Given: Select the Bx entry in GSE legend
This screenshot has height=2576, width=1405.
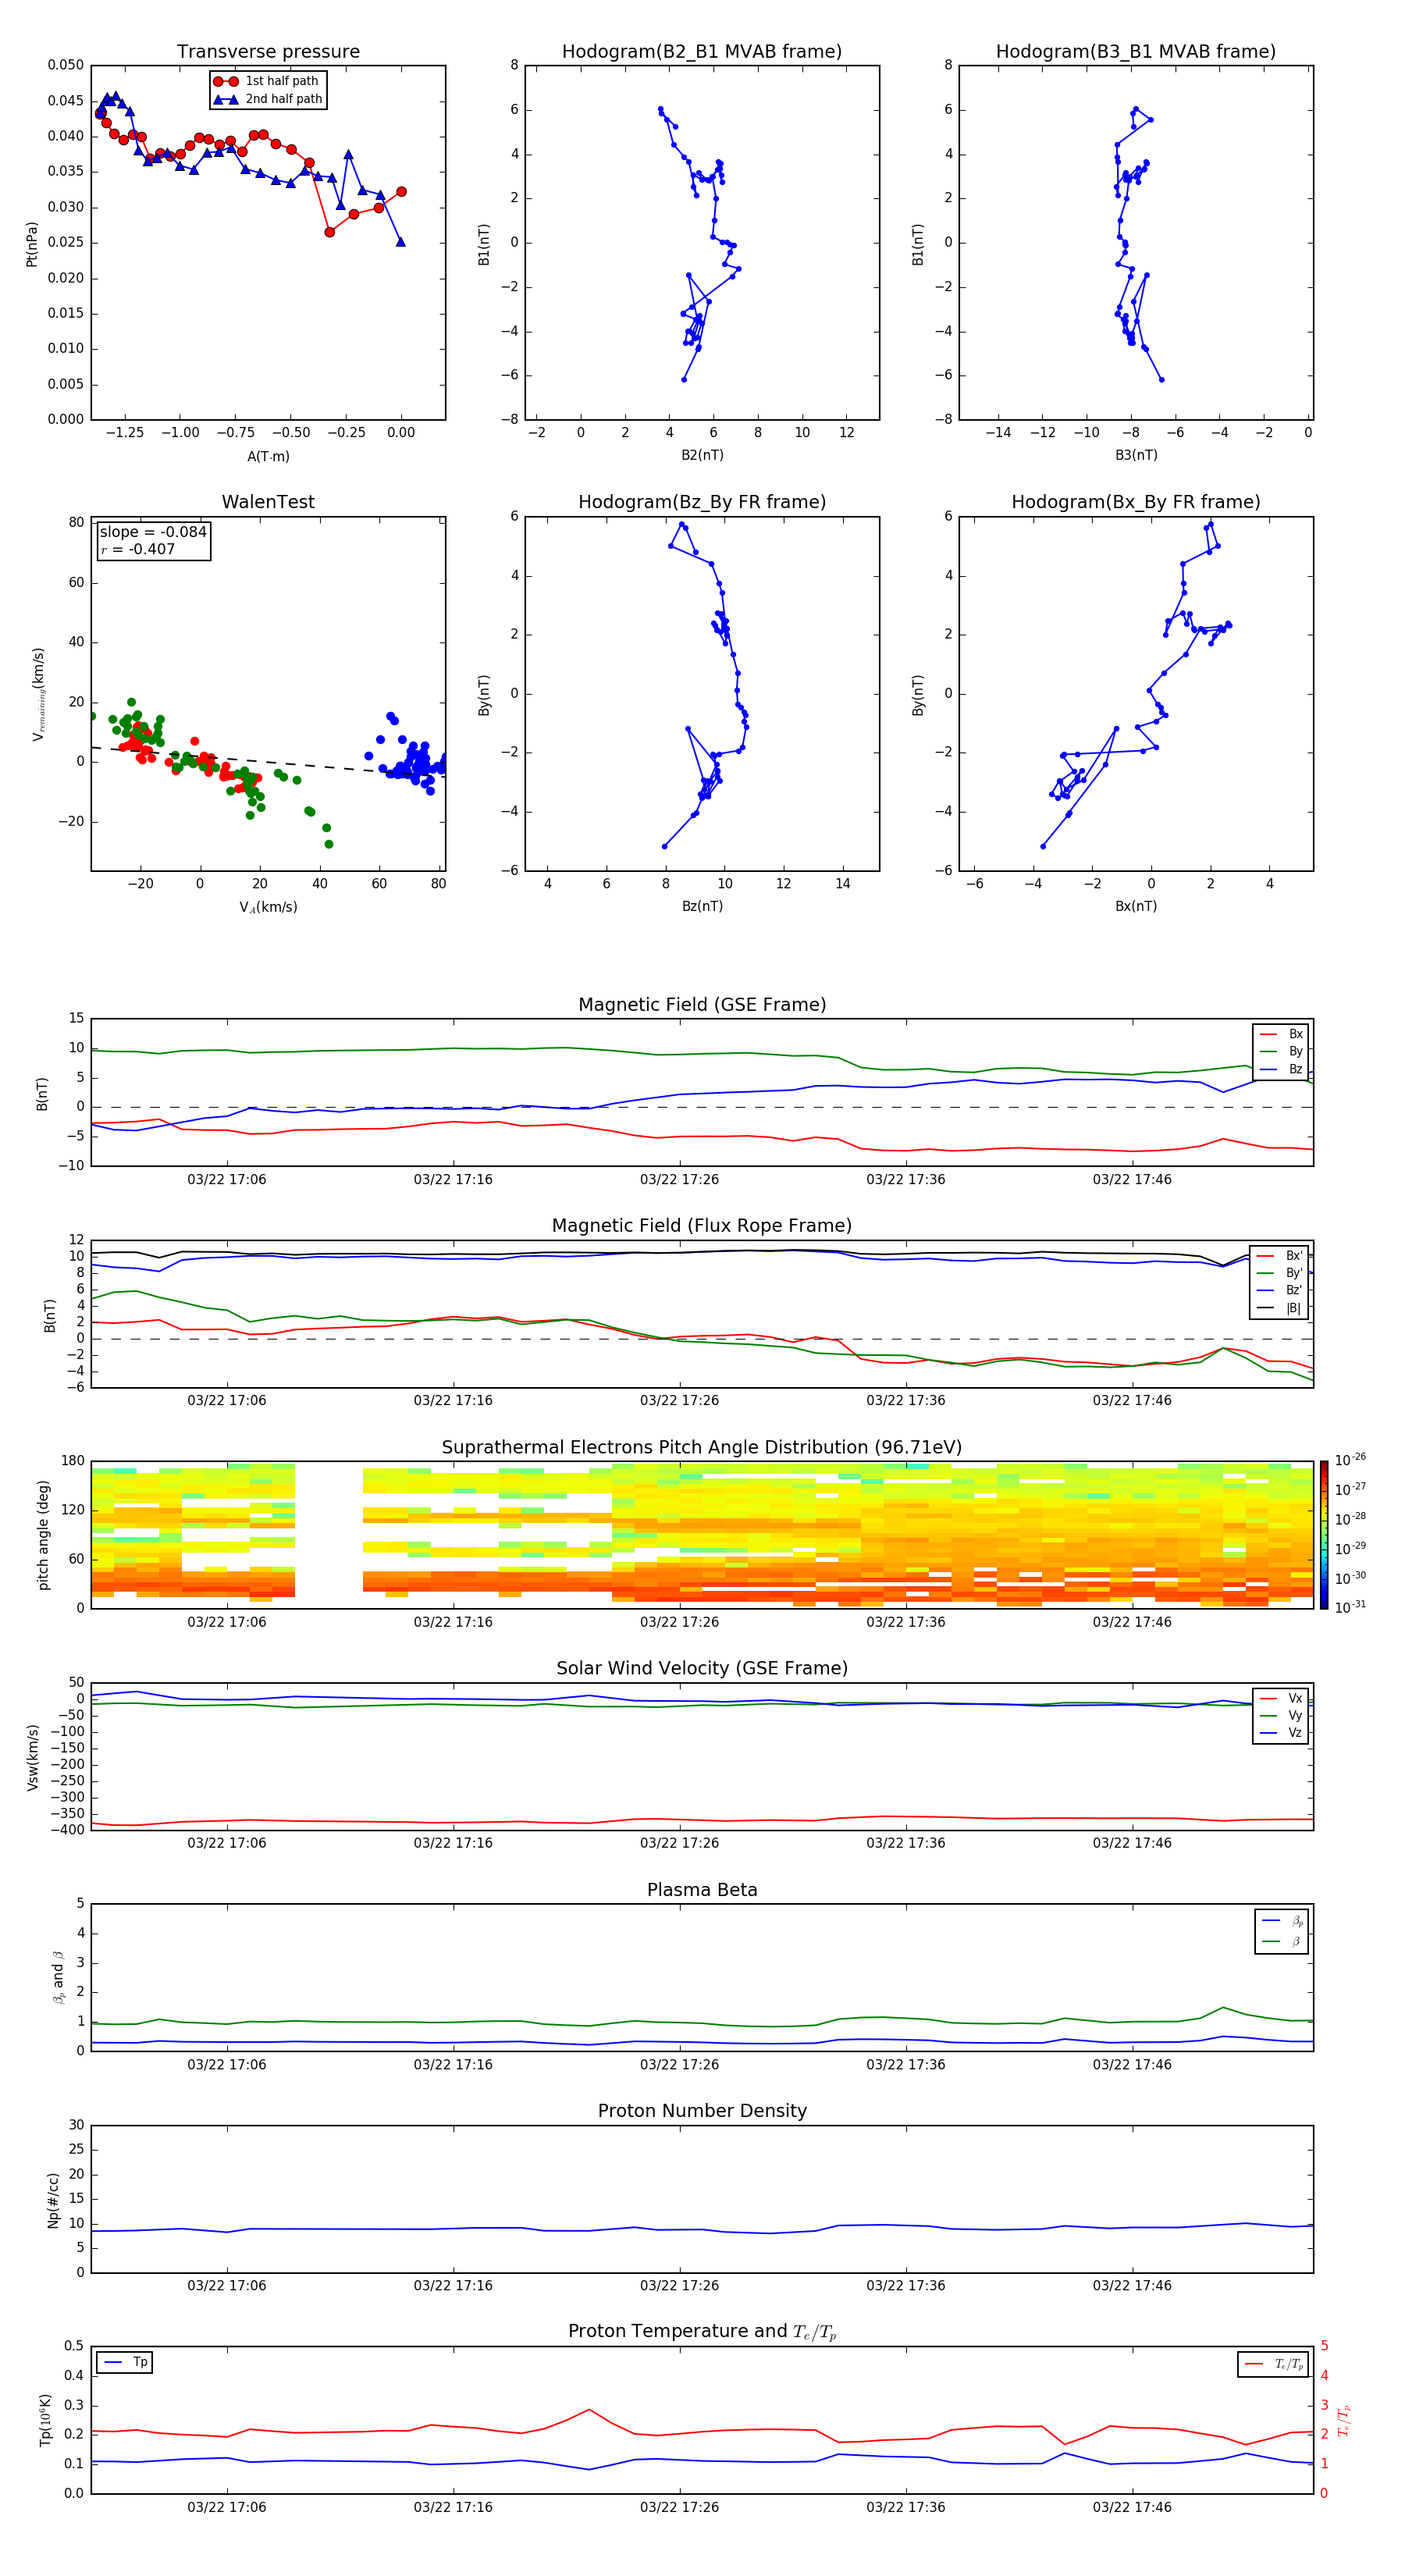Looking at the screenshot, I should point(1281,1034).
